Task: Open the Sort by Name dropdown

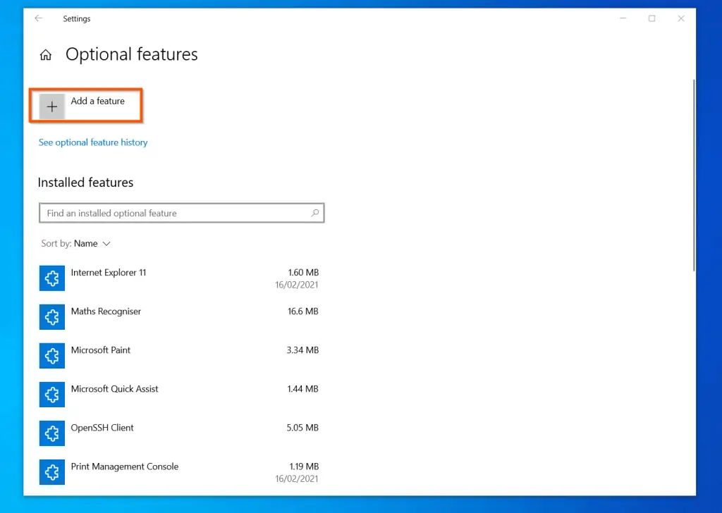Action: tap(76, 243)
